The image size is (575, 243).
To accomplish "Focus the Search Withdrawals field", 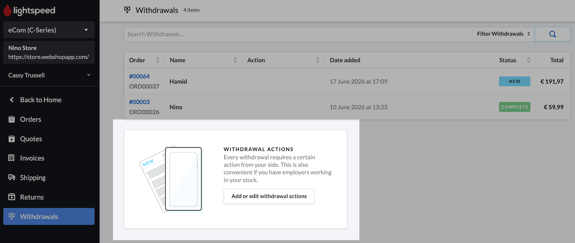I will coord(299,34).
